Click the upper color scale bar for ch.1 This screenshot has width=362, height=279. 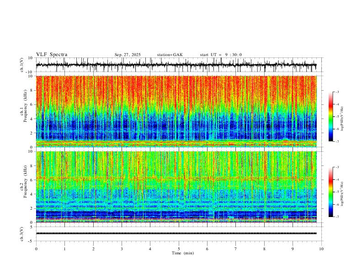(331, 117)
